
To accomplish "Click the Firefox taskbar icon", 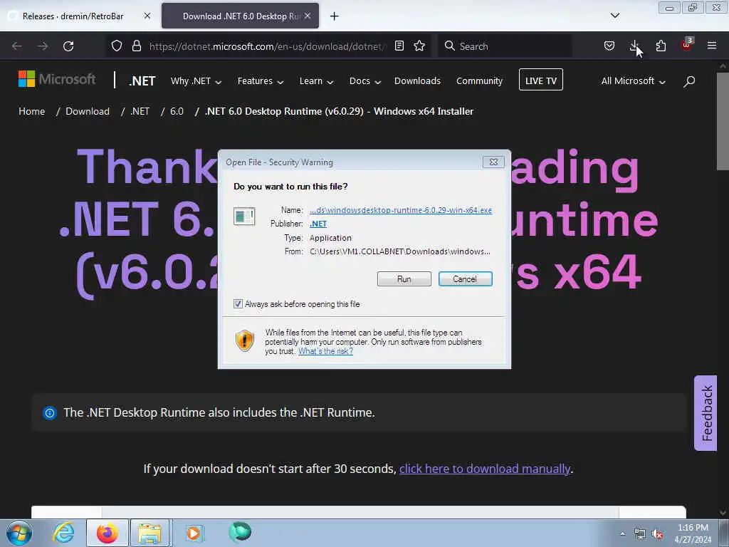I will point(107,533).
